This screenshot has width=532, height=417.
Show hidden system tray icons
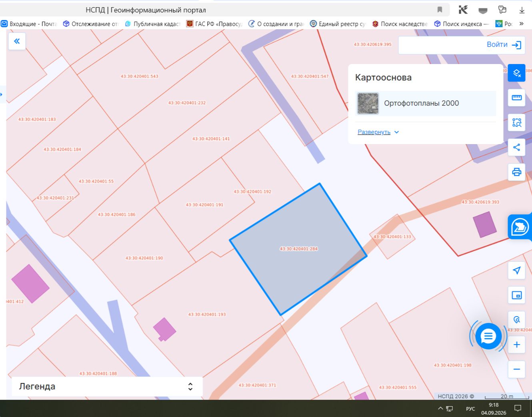point(440,408)
